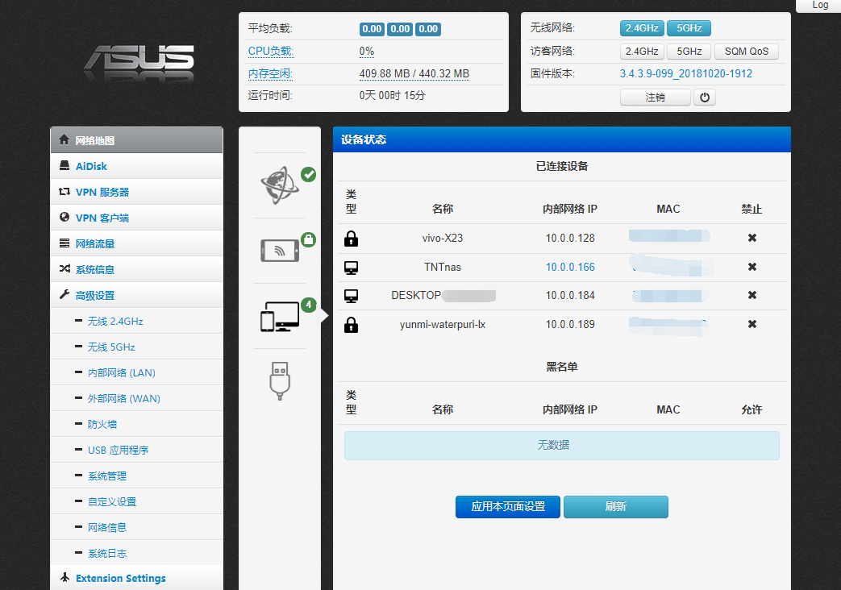Viewport: 841px width, 590px height.
Task: Click the × ban icon for the DESKTOP device
Action: [x=751, y=295]
